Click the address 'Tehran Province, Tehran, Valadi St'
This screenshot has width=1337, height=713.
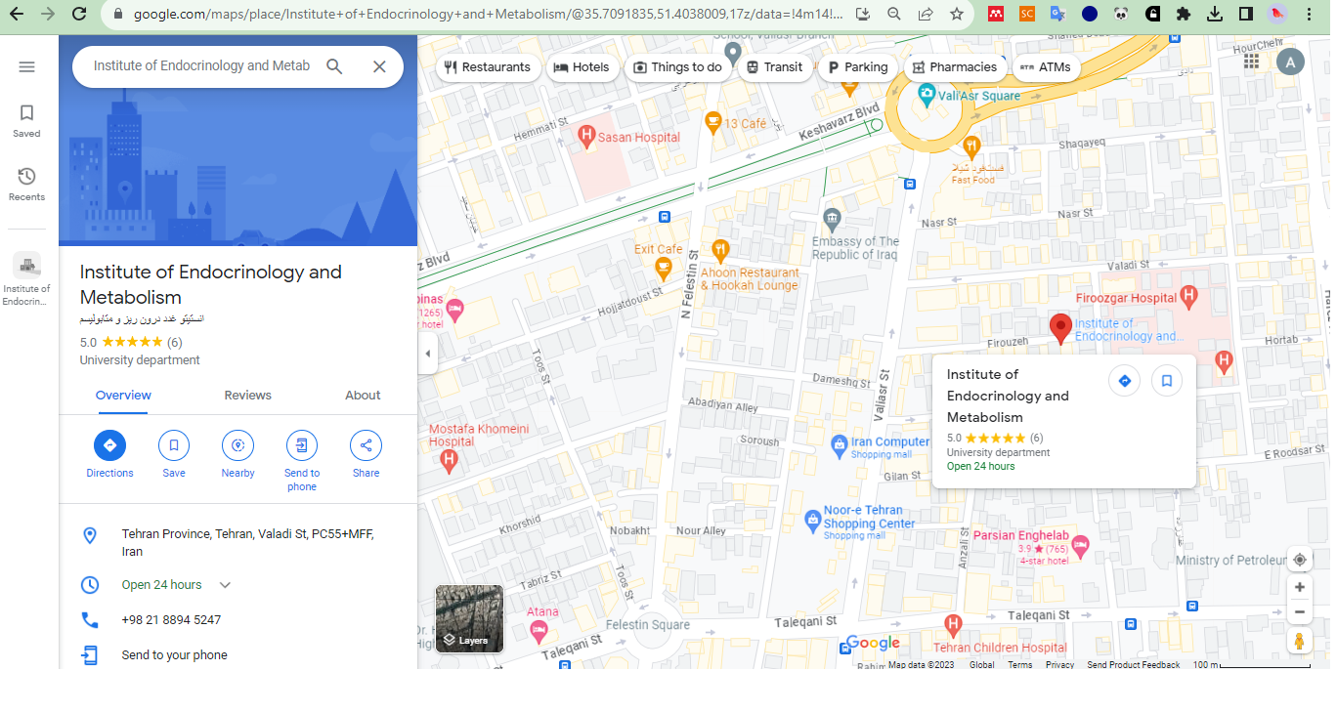coord(248,543)
